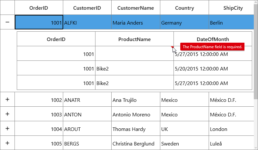Expand details for order 1002
The image size is (258, 150).
7,99
